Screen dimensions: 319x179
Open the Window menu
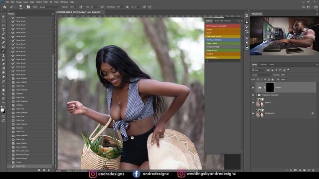point(64,2)
